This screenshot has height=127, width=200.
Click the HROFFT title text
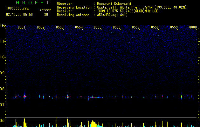[32, 3]
